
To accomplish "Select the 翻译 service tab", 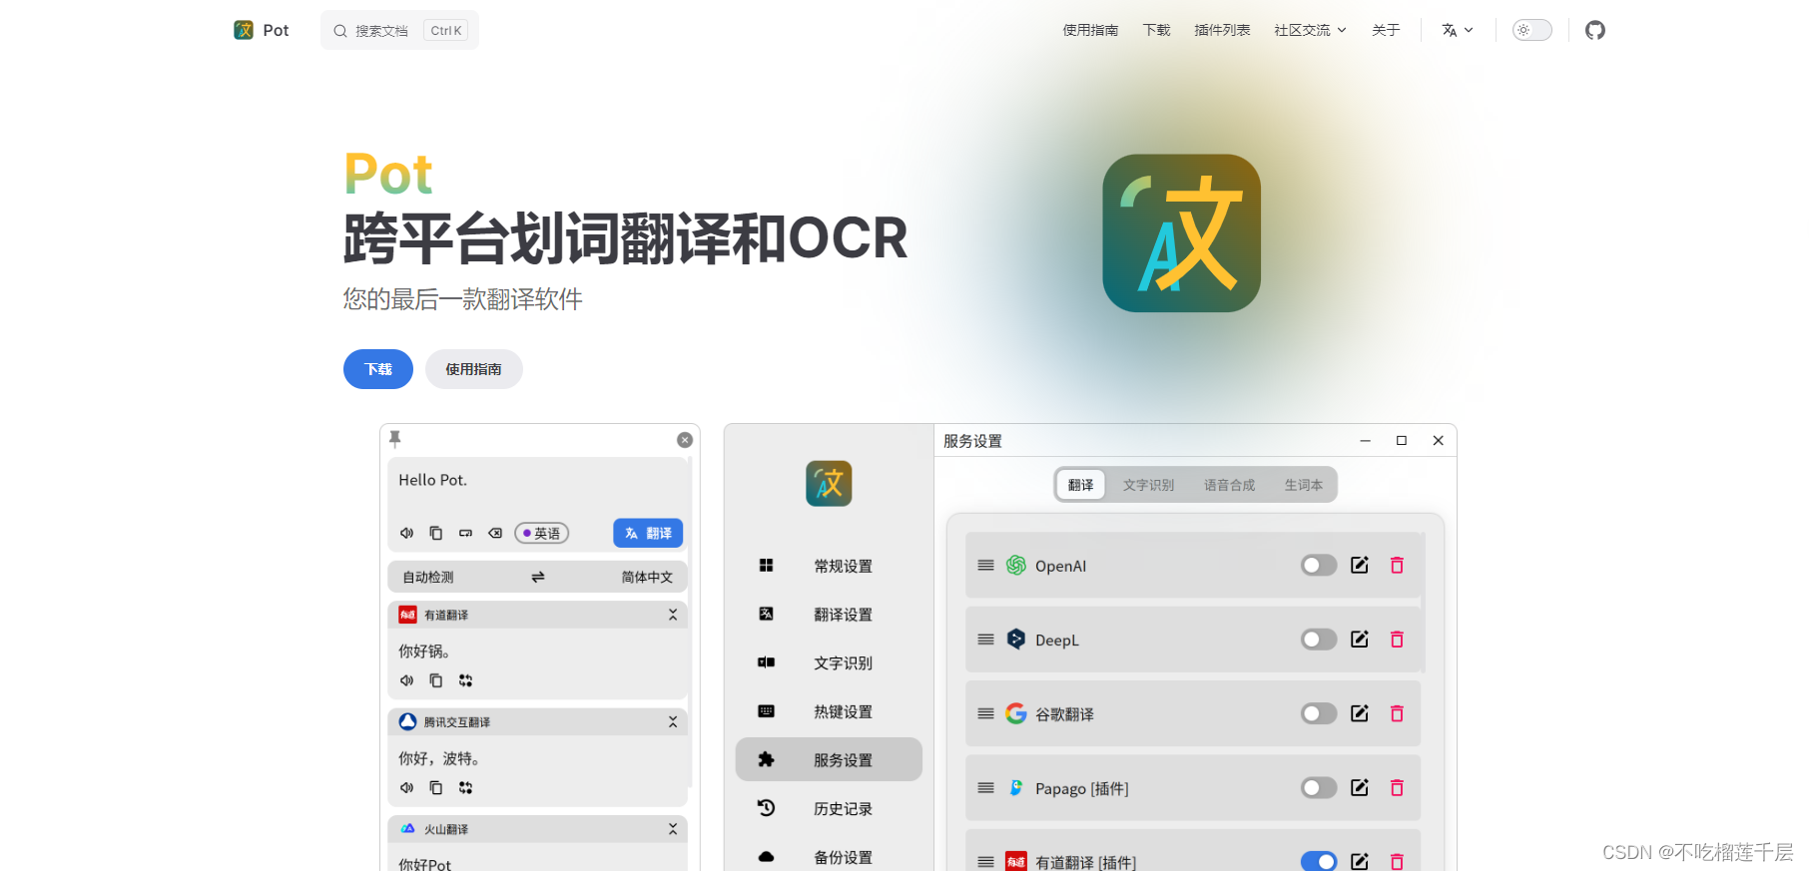I will tap(1080, 485).
